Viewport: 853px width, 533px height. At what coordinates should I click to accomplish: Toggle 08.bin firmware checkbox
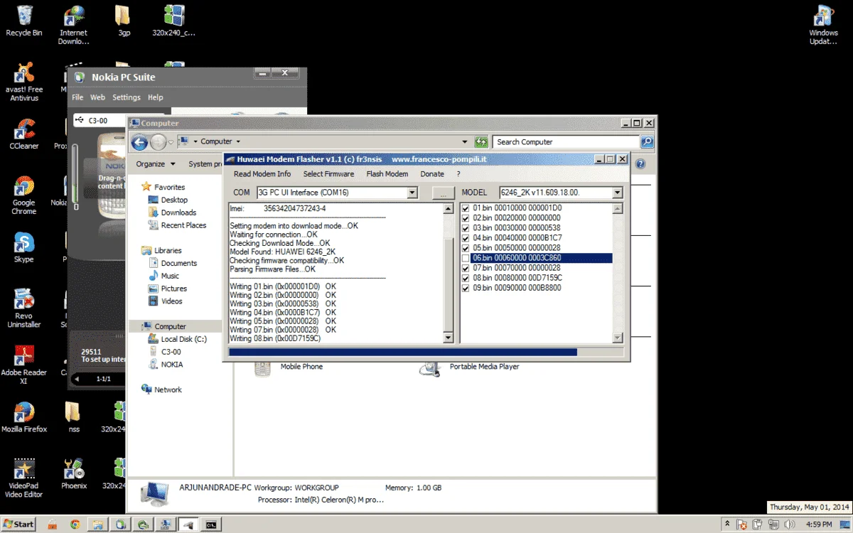(x=466, y=279)
